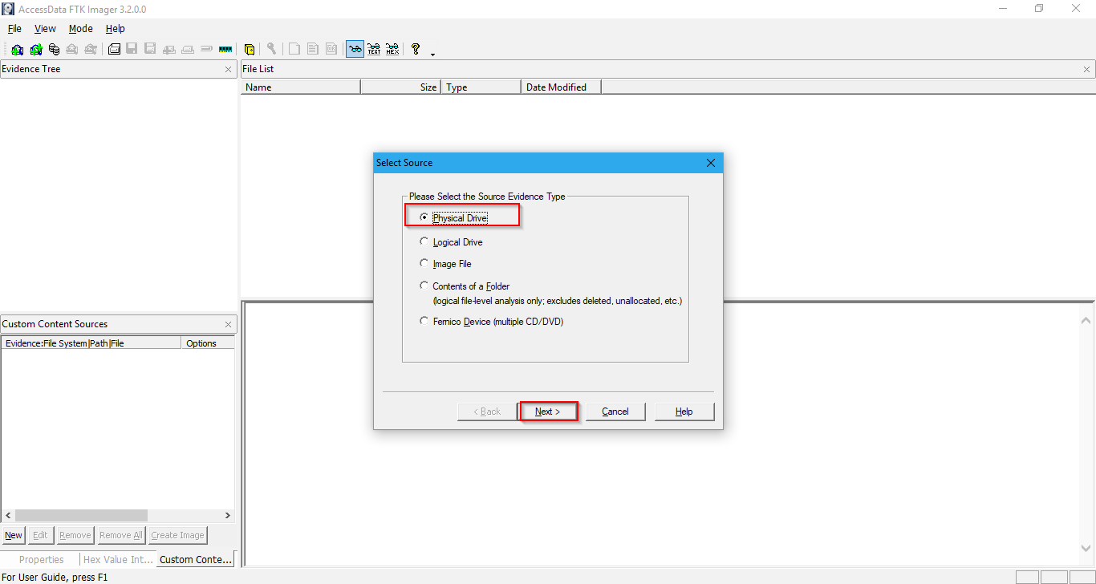The height and width of the screenshot is (584, 1096).
Task: Open toolbar options dropdown arrow
Action: coord(433,55)
